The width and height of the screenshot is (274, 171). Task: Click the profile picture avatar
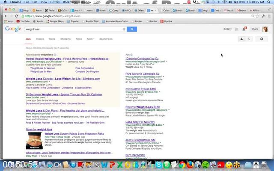click(x=265, y=29)
